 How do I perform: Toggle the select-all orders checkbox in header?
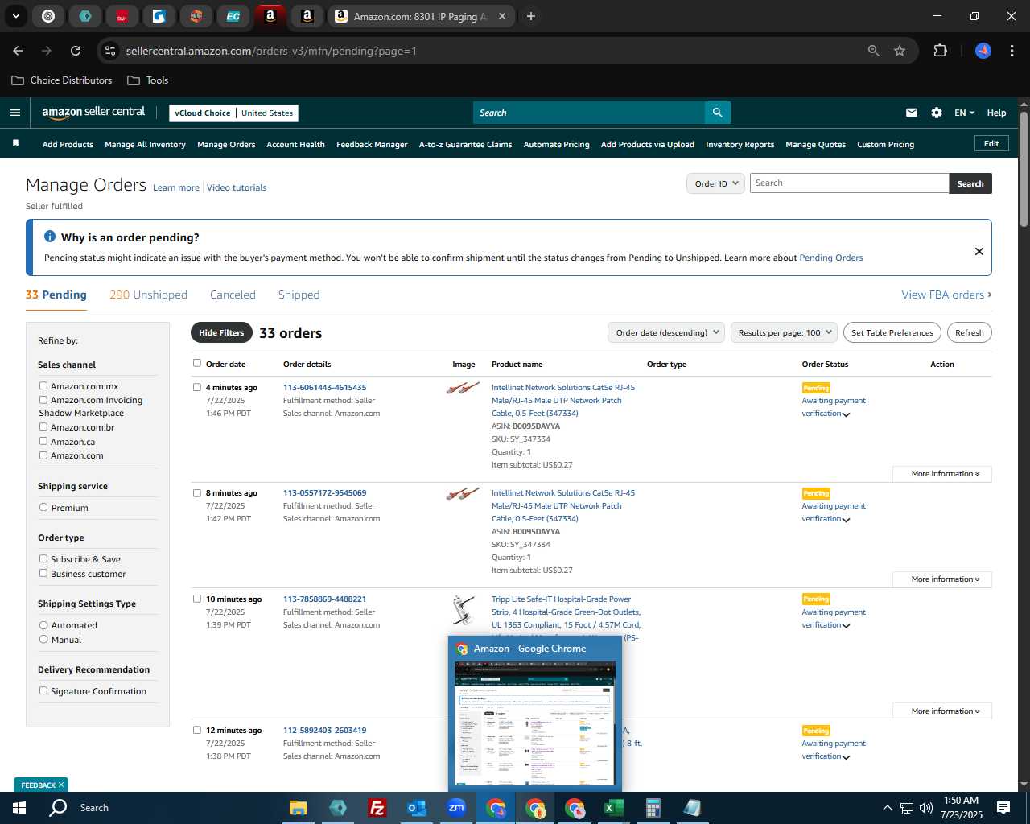coord(197,363)
